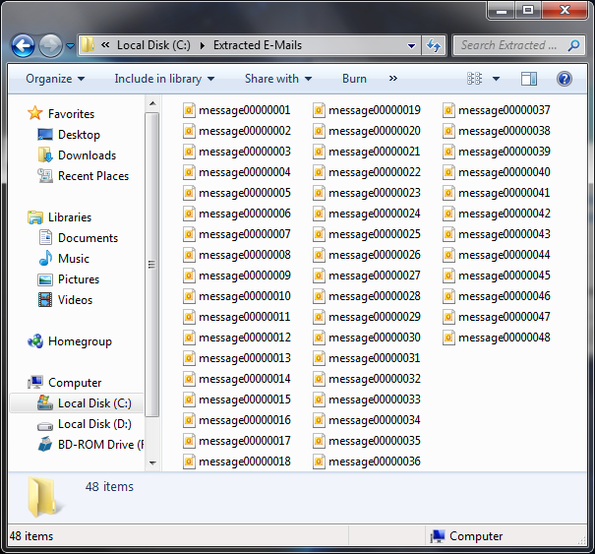595x554 pixels.
Task: Click the Back navigation arrow button
Action: tap(24, 45)
